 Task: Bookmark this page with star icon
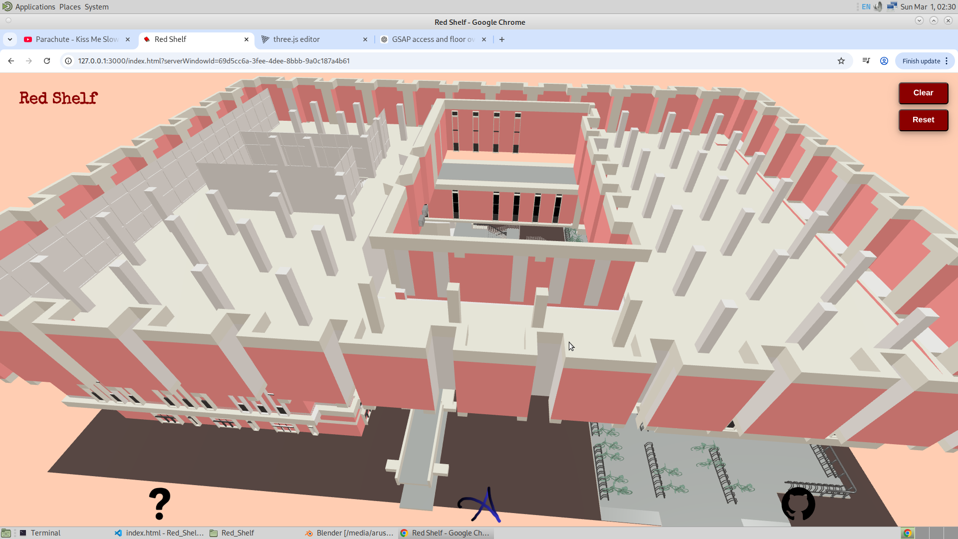[x=841, y=61]
